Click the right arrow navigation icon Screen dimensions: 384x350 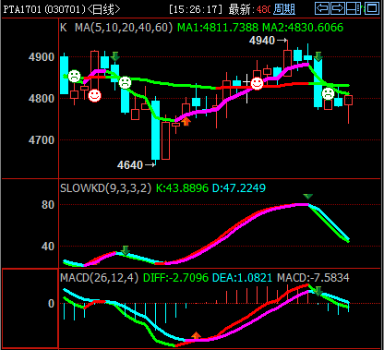click(x=338, y=8)
